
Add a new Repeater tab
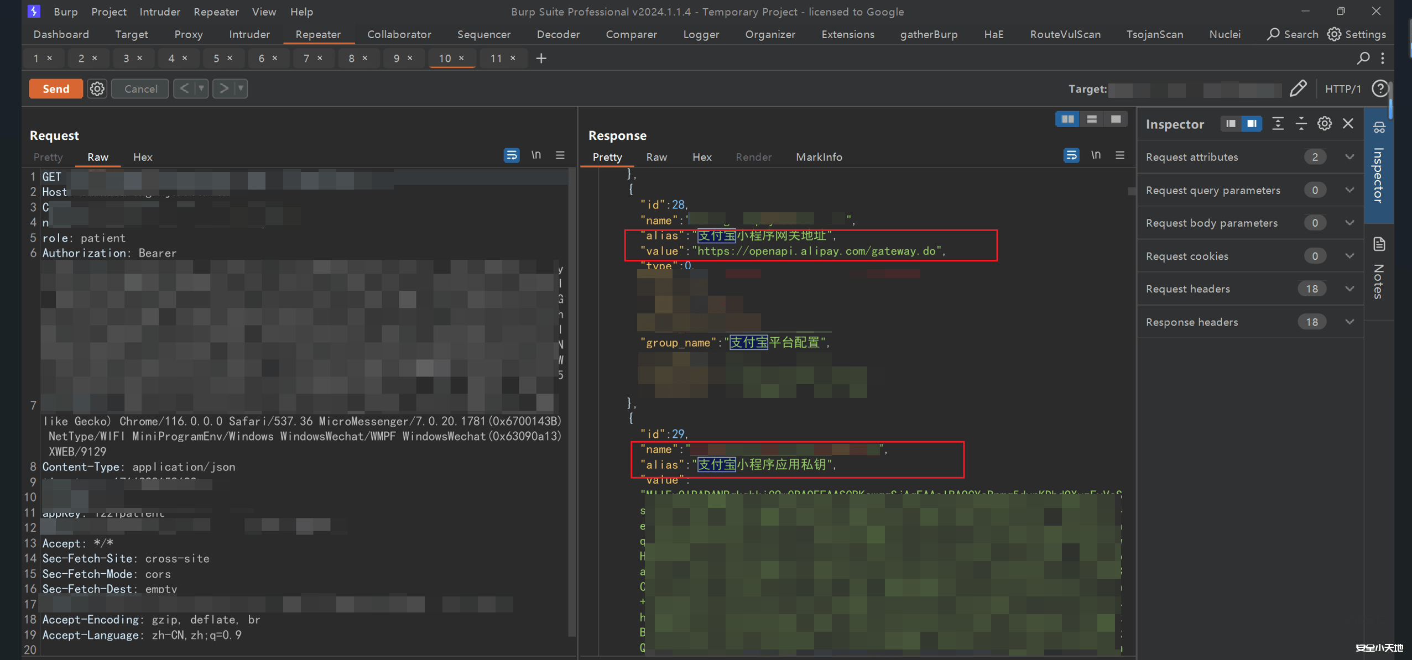tap(541, 58)
